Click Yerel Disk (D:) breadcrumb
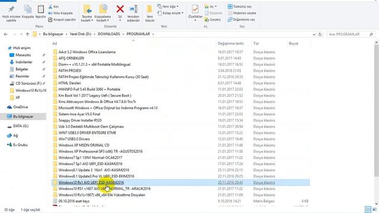This screenshot has width=379, height=213. click(81, 34)
